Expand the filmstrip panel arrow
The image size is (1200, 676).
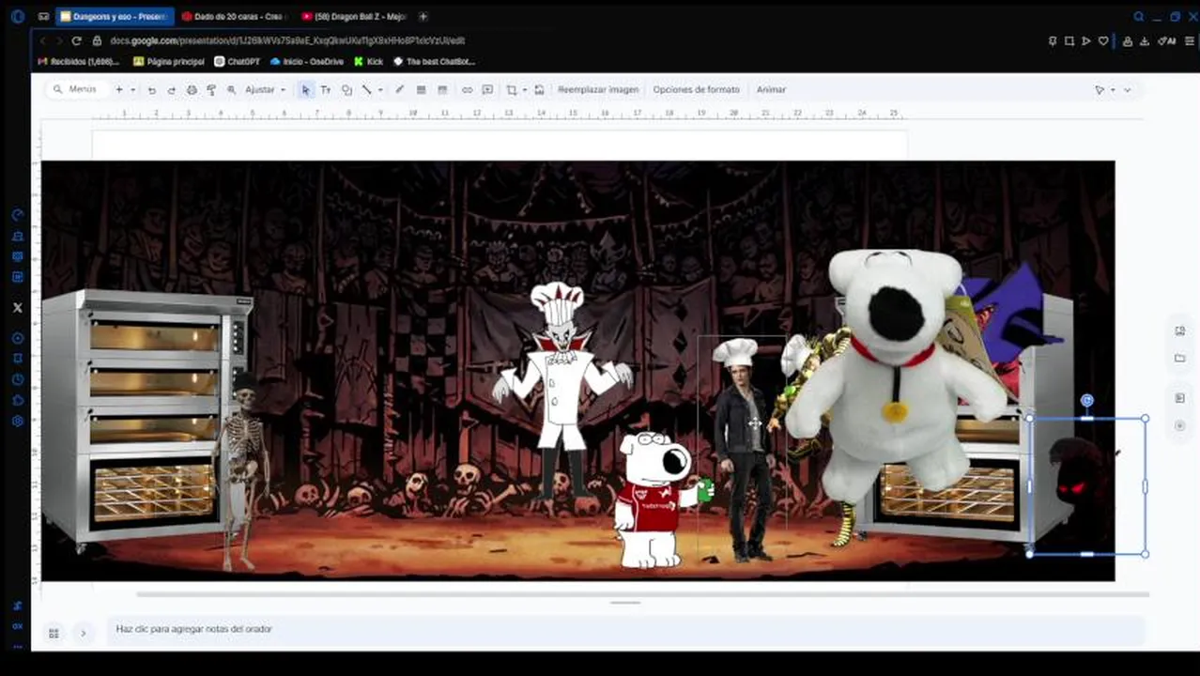(x=83, y=633)
